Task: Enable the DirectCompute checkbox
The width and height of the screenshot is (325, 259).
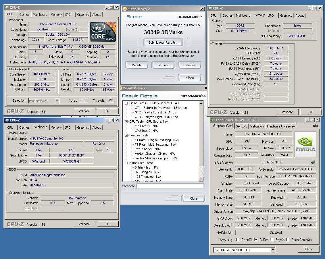Action: coord(288,239)
